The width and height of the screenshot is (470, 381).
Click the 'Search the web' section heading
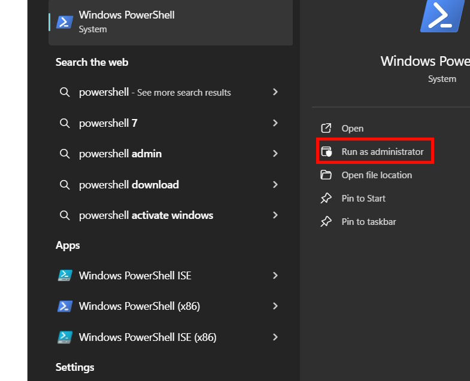pos(92,62)
